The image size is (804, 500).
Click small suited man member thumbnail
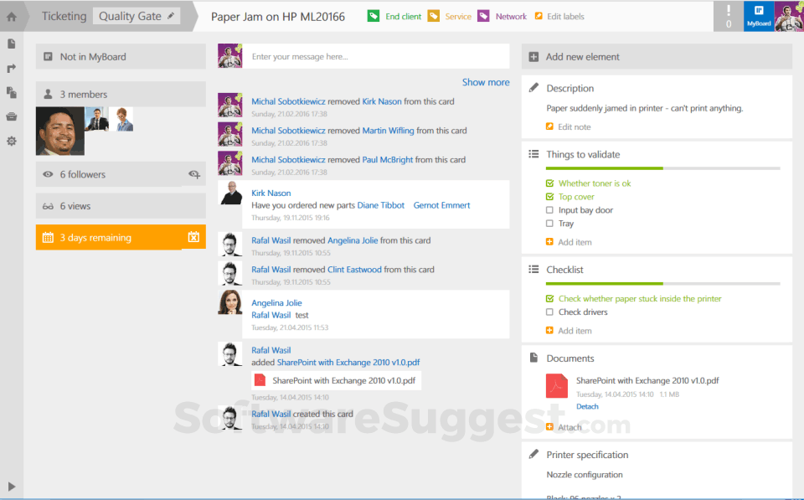pos(96,119)
